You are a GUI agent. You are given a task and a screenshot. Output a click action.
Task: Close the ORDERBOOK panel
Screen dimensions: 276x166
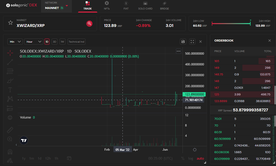pos(270,41)
